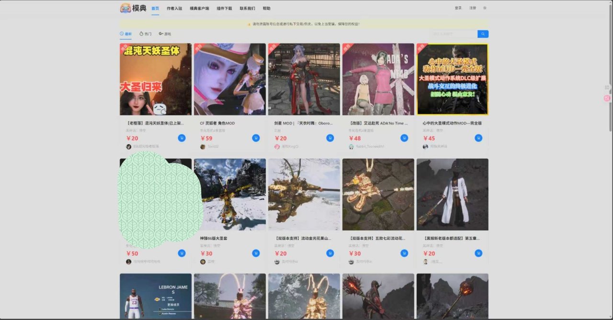The width and height of the screenshot is (613, 320).
Task: Add 剑星 MOD 天衣时舞 to cart
Action: 330,138
